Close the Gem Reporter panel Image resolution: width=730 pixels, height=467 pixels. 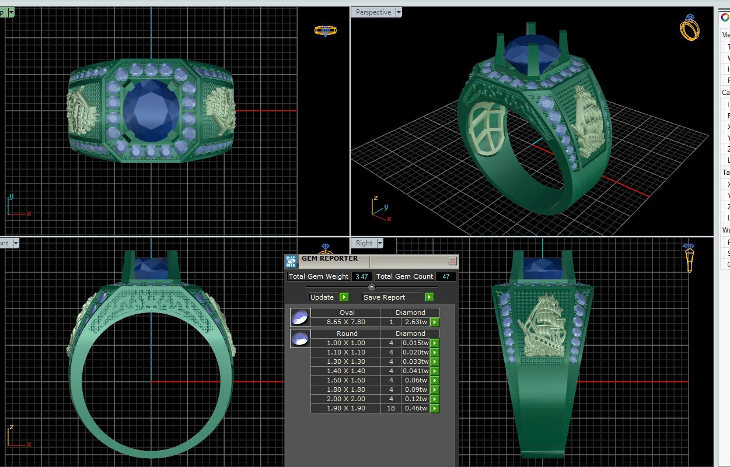tap(452, 261)
